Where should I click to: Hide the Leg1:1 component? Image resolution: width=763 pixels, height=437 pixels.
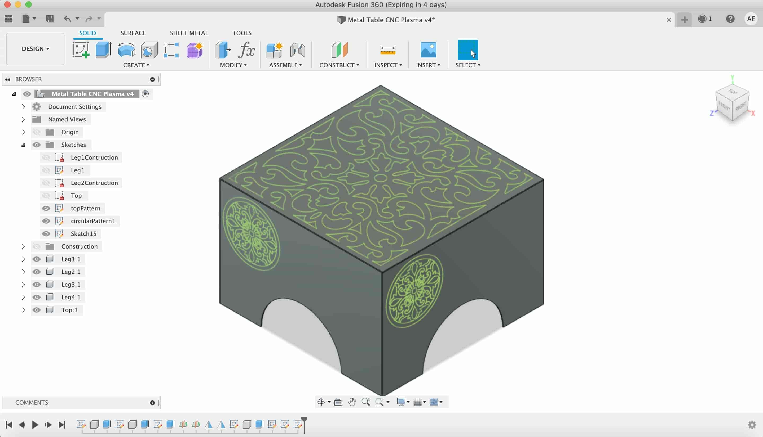click(x=36, y=259)
